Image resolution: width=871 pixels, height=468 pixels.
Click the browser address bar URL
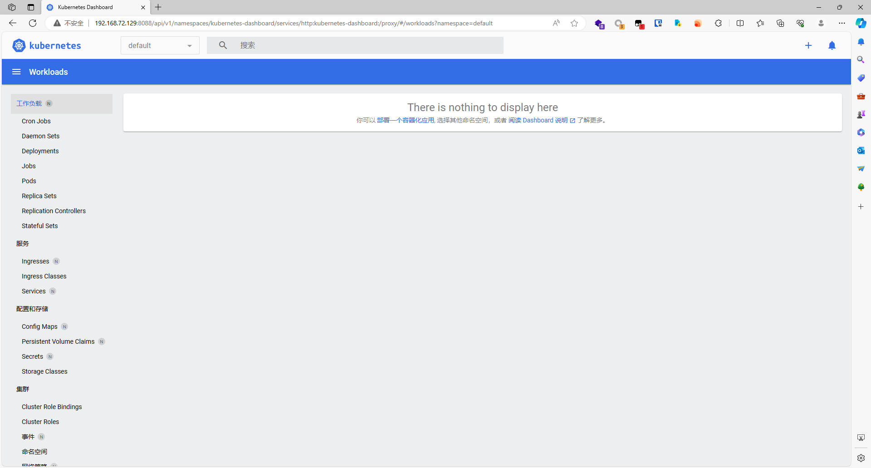pos(294,23)
